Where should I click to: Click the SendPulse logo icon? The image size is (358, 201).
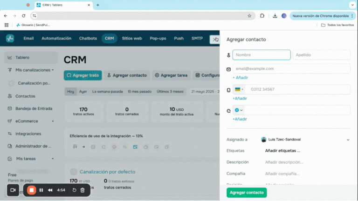(x=10, y=38)
